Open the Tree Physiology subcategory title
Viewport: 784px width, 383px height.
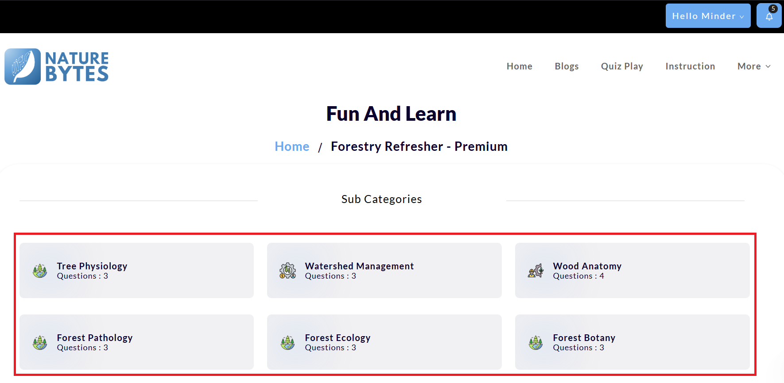pos(92,266)
